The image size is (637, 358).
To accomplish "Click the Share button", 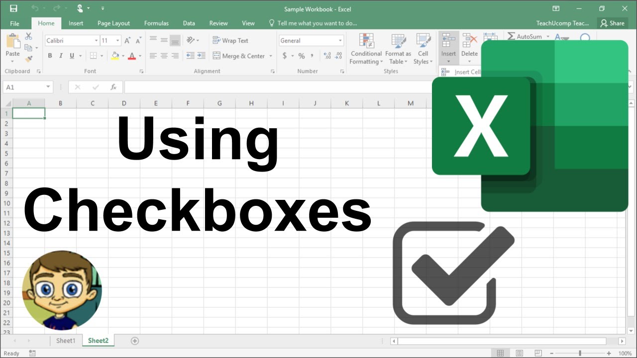I will (612, 23).
